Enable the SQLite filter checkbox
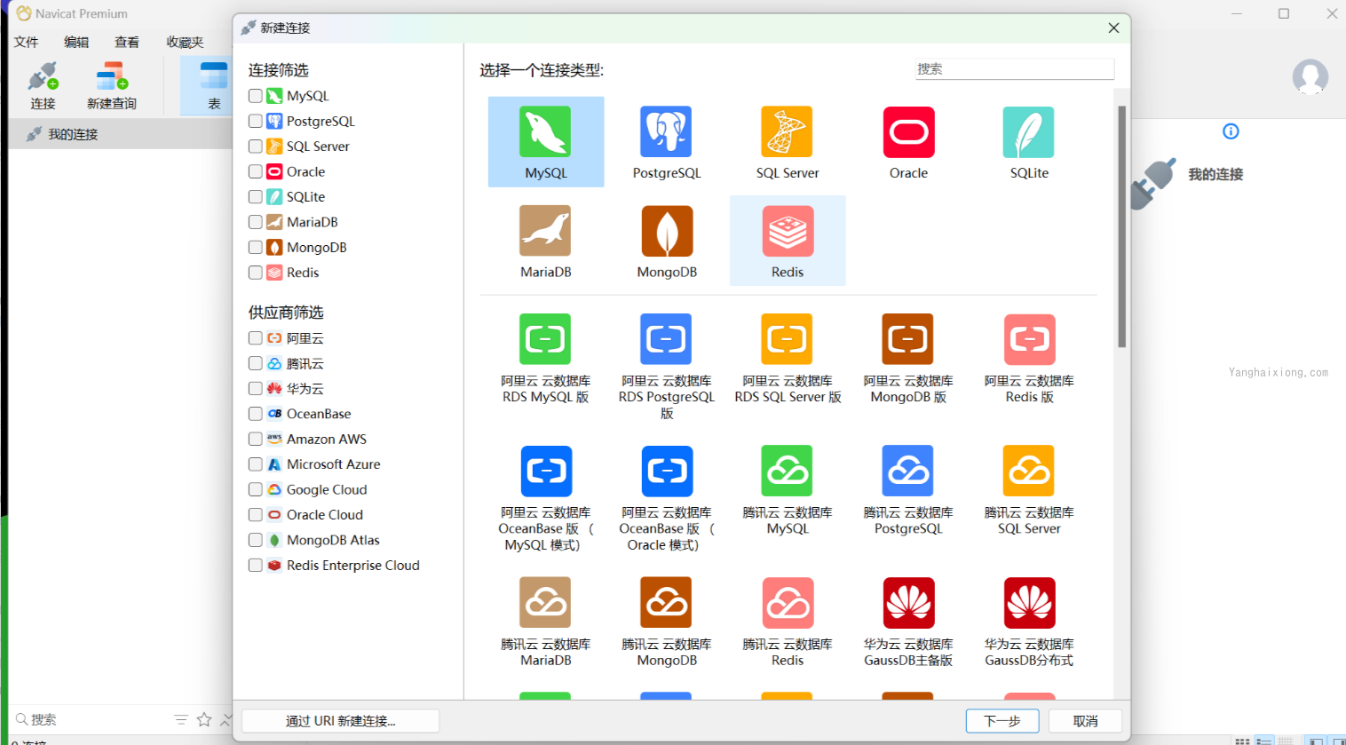This screenshot has height=745, width=1346. (x=256, y=196)
